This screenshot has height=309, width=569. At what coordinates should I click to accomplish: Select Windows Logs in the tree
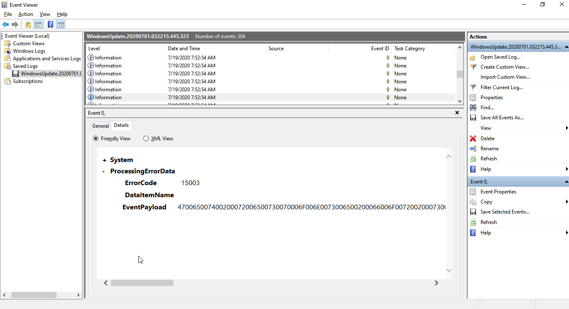[29, 51]
